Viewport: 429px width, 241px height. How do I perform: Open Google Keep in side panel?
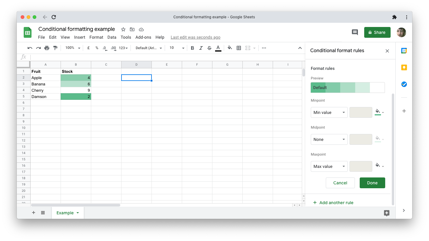pos(404,67)
